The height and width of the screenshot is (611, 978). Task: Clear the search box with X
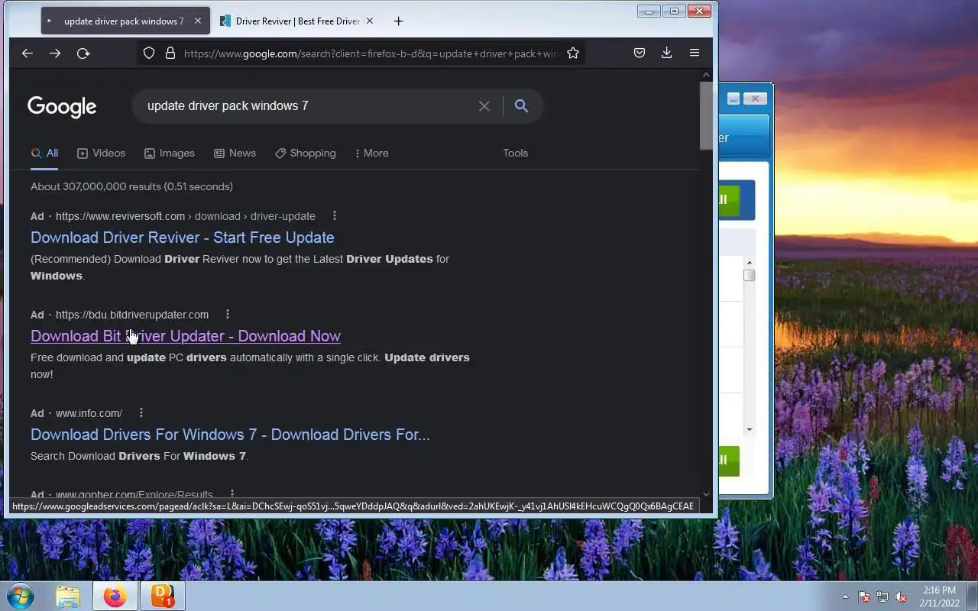coord(484,106)
